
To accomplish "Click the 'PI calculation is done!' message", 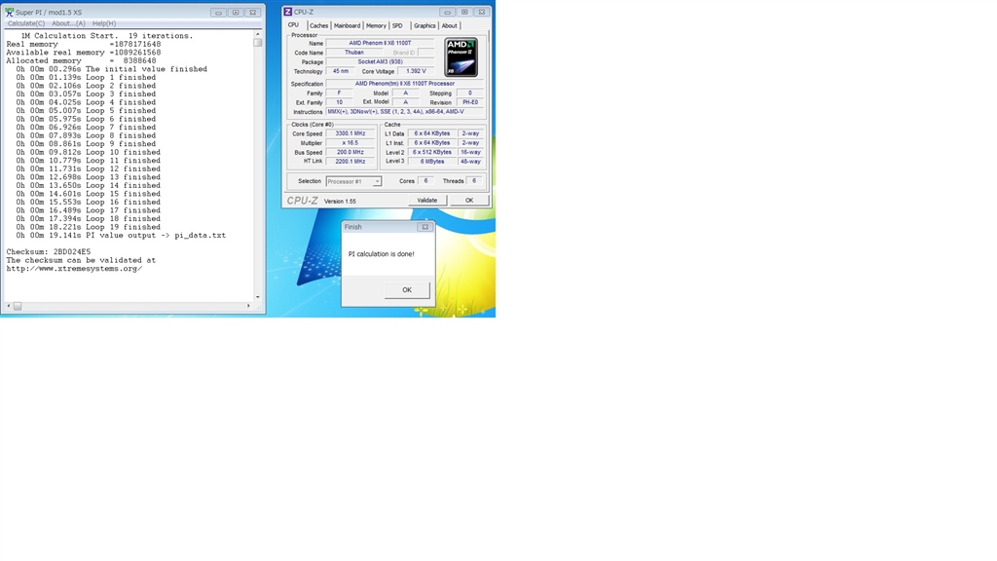I will pyautogui.click(x=382, y=254).
